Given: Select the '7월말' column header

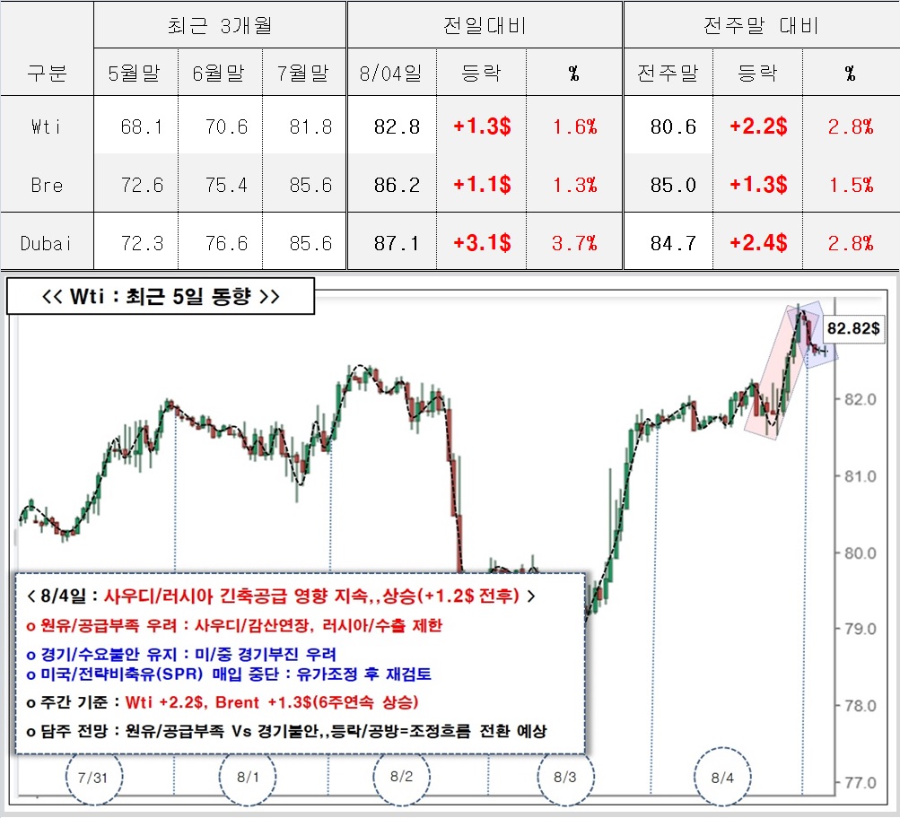Looking at the screenshot, I should click(x=302, y=73).
